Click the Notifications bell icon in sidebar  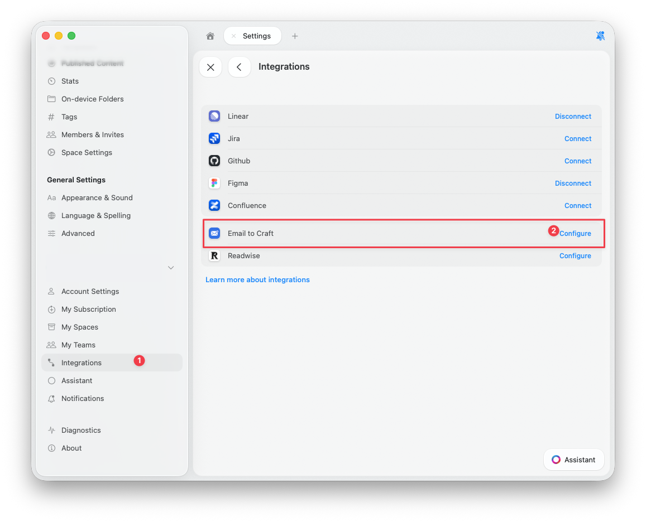(x=51, y=399)
